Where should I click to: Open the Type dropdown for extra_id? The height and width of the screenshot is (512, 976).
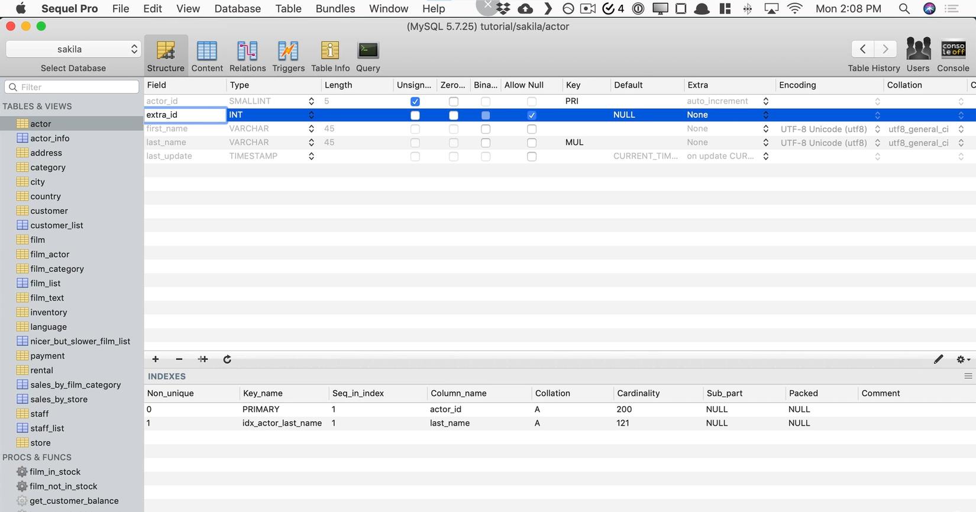(x=311, y=115)
